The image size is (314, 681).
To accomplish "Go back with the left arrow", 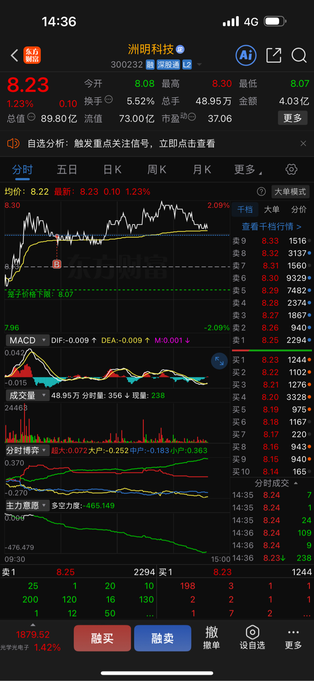I will coord(14,55).
